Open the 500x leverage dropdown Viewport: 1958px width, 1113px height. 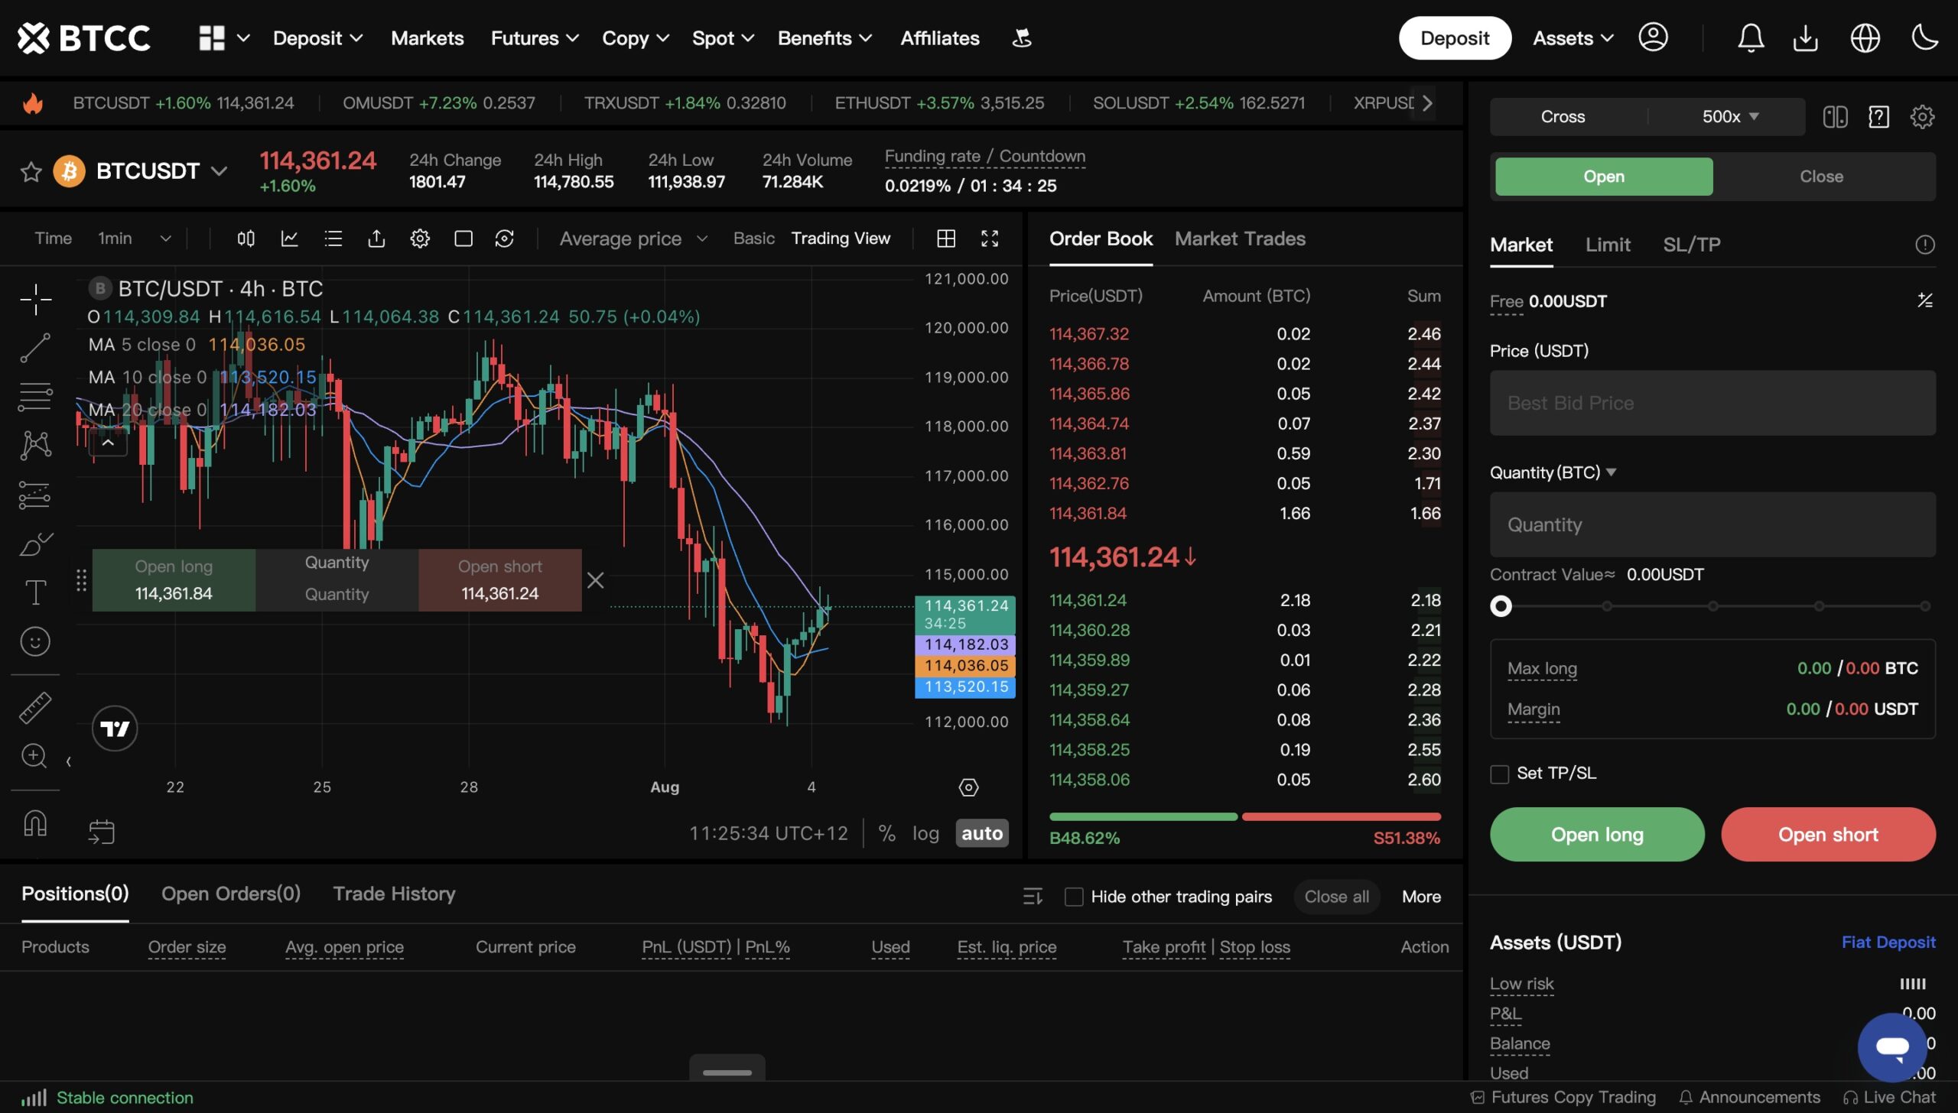1730,117
